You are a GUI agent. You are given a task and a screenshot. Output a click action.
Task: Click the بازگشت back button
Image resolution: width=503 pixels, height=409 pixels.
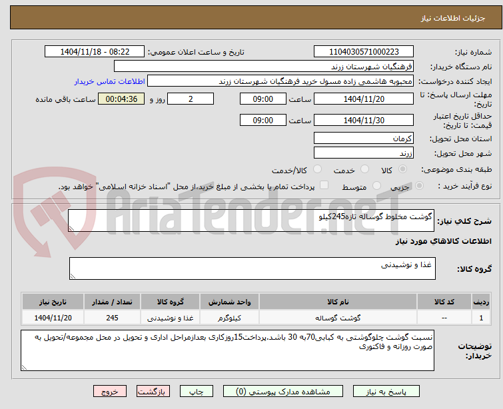153,392
